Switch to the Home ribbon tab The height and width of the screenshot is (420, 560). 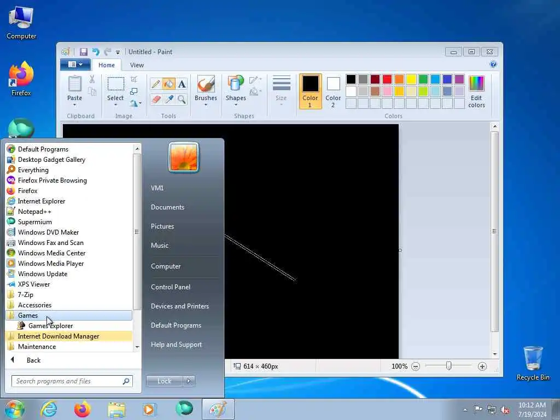(107, 65)
